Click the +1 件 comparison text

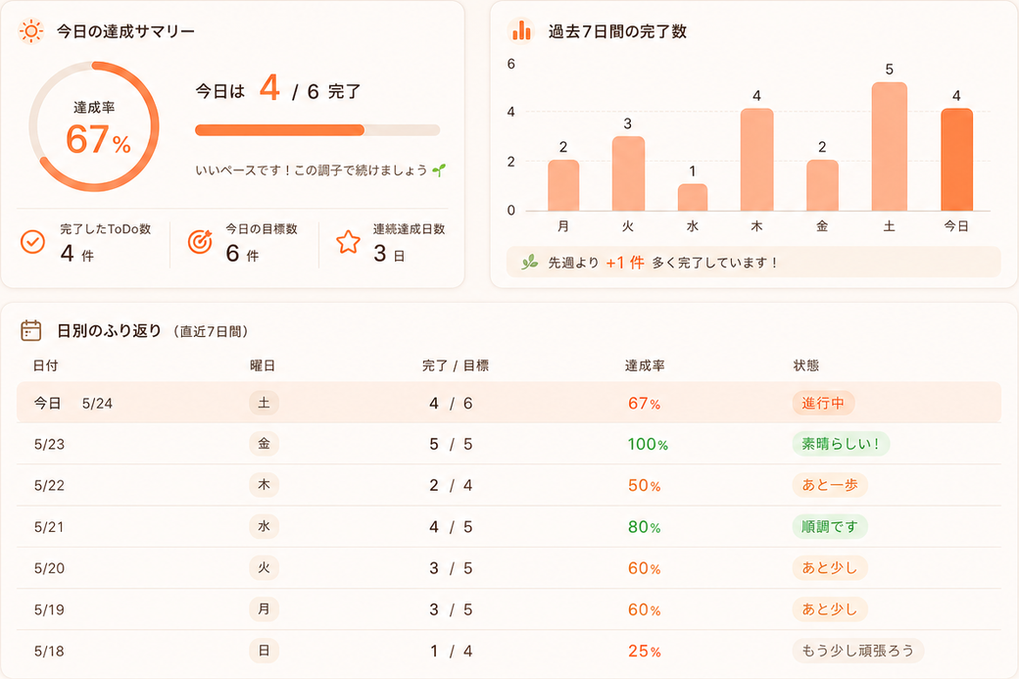[x=624, y=263]
